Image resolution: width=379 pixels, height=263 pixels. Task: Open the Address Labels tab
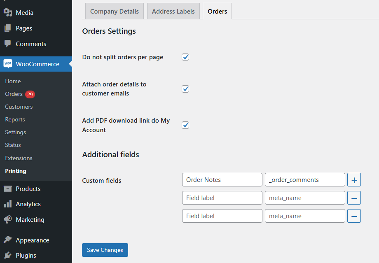(173, 12)
